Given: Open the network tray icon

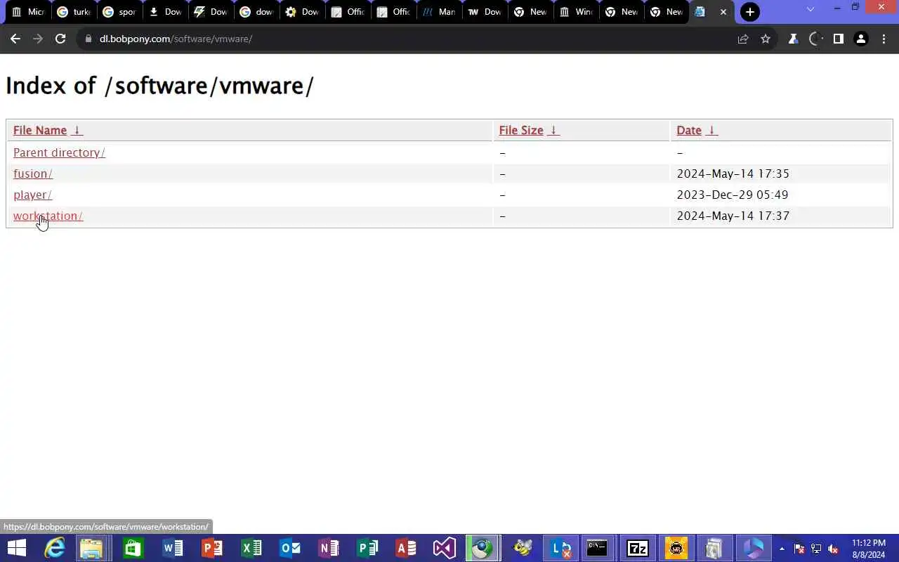Looking at the screenshot, I should (816, 549).
